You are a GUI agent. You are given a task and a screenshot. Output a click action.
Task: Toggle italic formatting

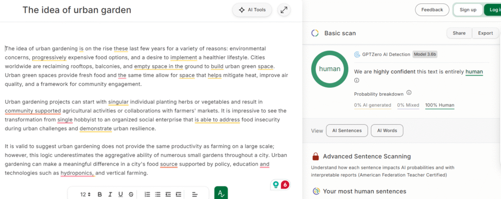click(110, 194)
